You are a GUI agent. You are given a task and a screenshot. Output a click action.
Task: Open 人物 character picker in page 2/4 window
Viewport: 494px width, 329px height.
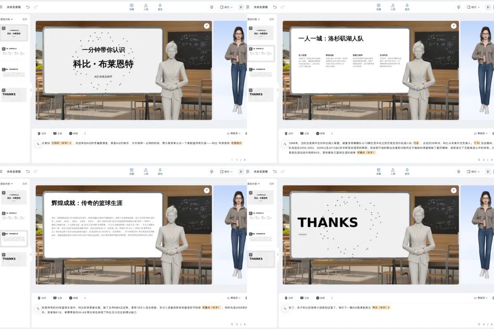(x=393, y=7)
